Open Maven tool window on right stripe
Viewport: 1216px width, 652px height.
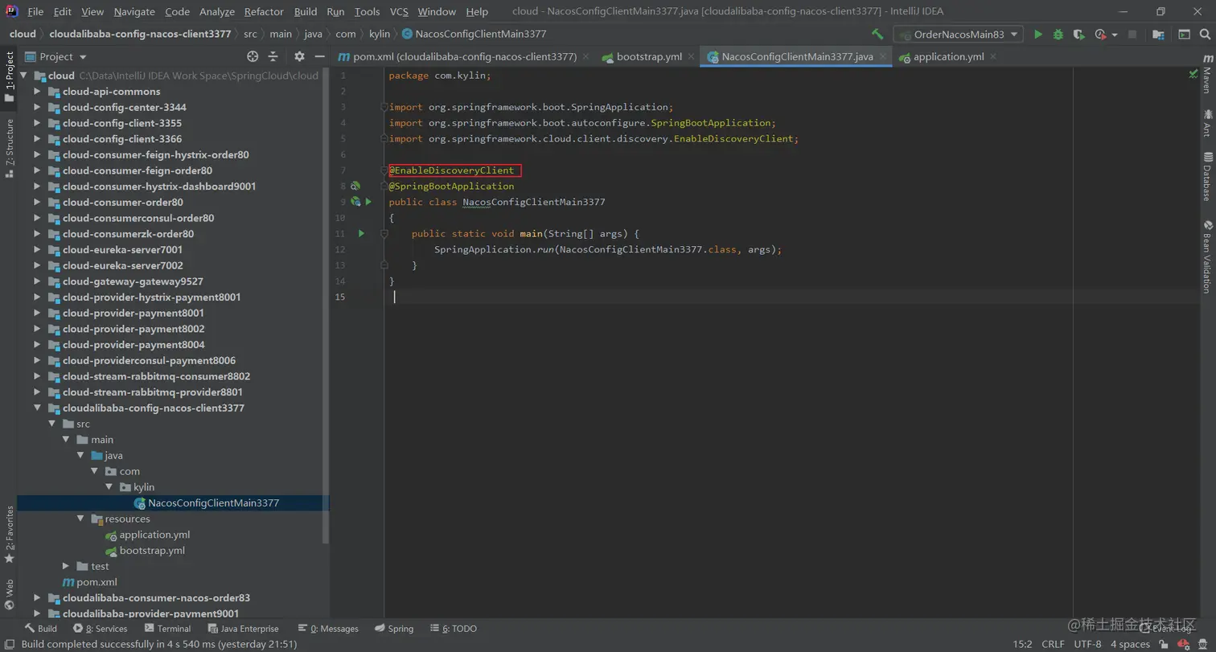pyautogui.click(x=1206, y=75)
